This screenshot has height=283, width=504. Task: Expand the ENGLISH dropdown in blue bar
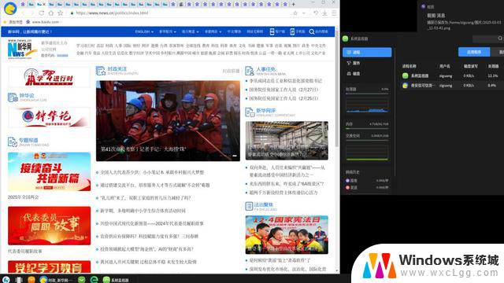pos(144,31)
